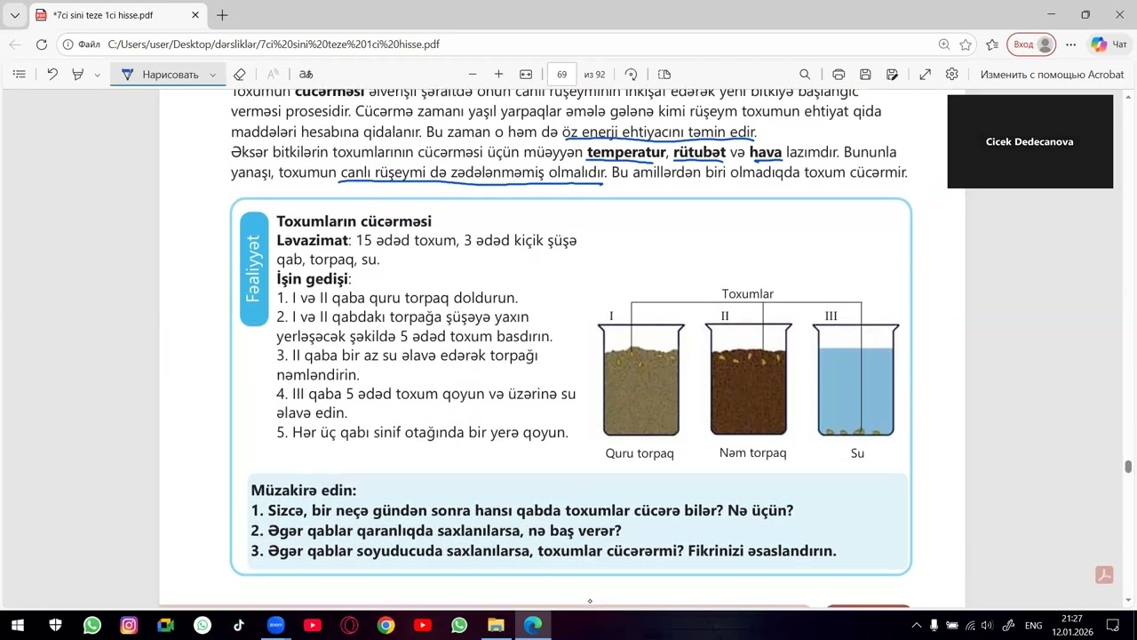The image size is (1137, 640).
Task: Show hidden system tray icons
Action: tap(917, 626)
